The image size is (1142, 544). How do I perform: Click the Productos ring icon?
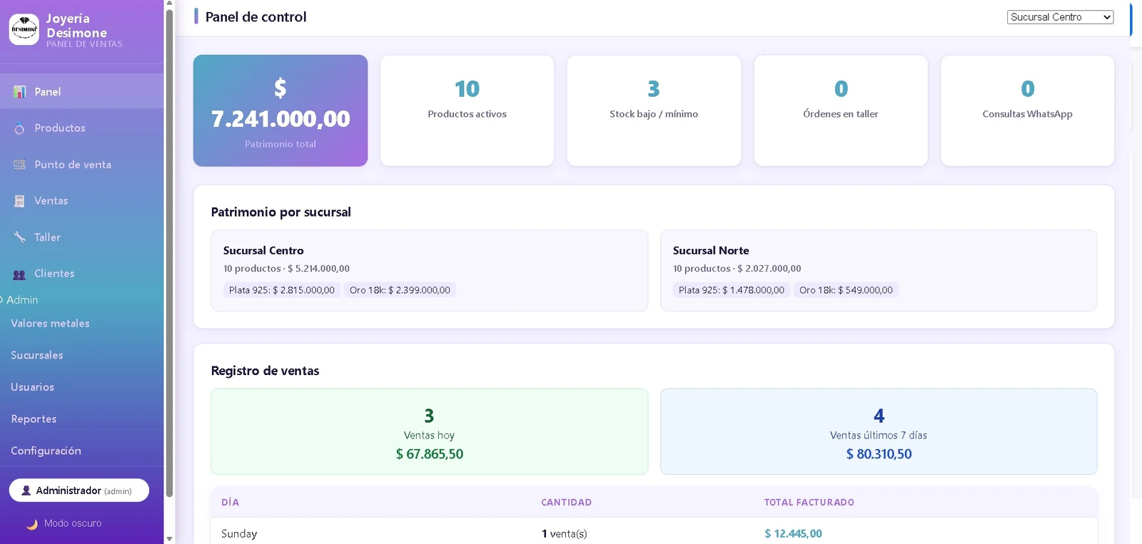coord(20,128)
